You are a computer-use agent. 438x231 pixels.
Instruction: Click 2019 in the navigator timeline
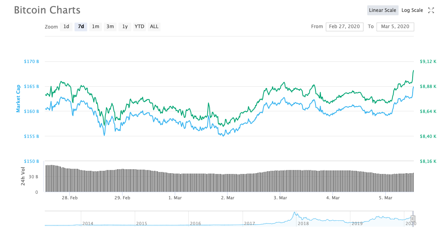click(x=357, y=223)
